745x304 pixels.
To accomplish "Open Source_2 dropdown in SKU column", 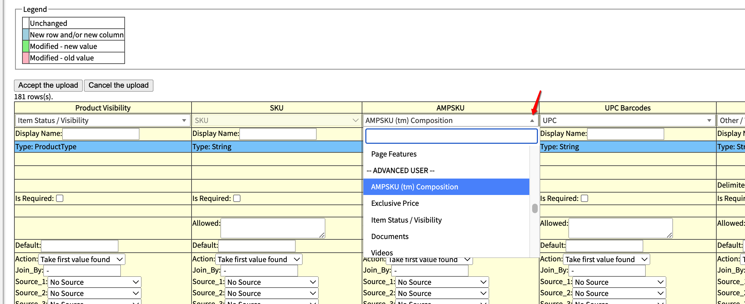I will tap(272, 293).
